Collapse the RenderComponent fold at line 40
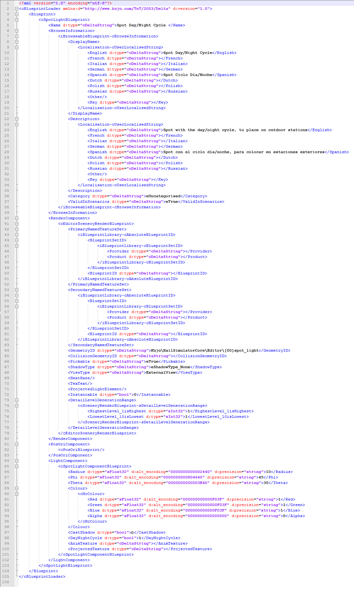354x589 pixels. [x=17, y=218]
